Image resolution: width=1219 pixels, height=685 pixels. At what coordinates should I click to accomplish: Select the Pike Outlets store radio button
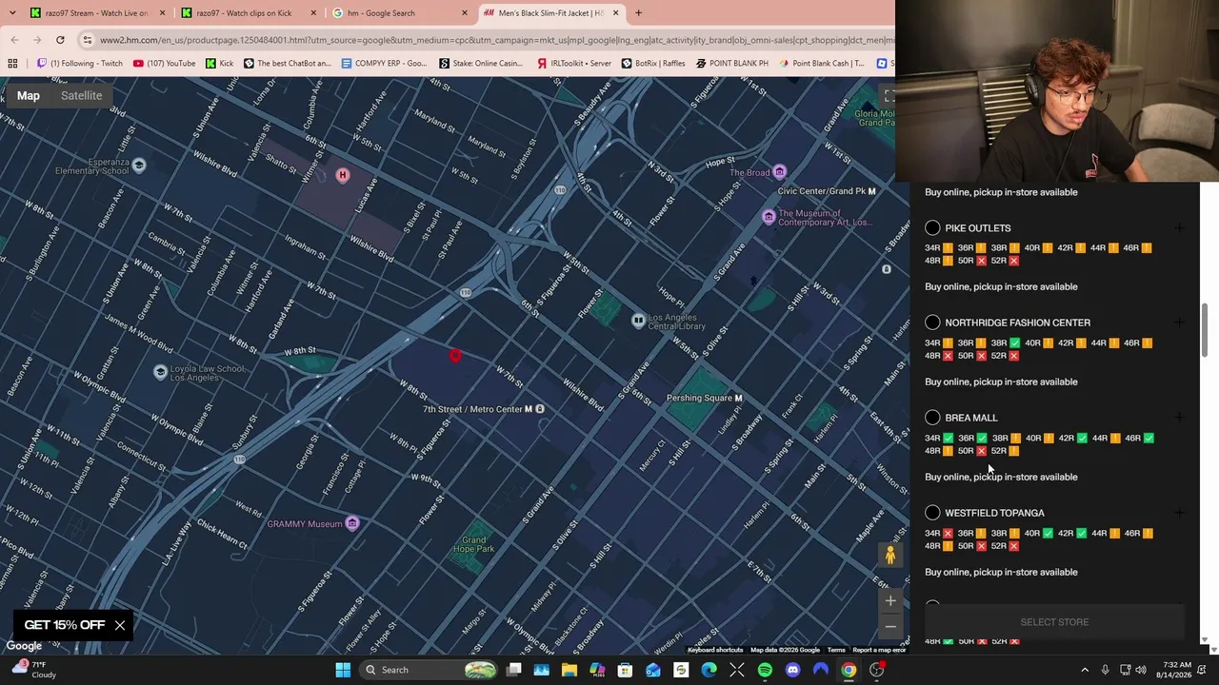tap(932, 228)
